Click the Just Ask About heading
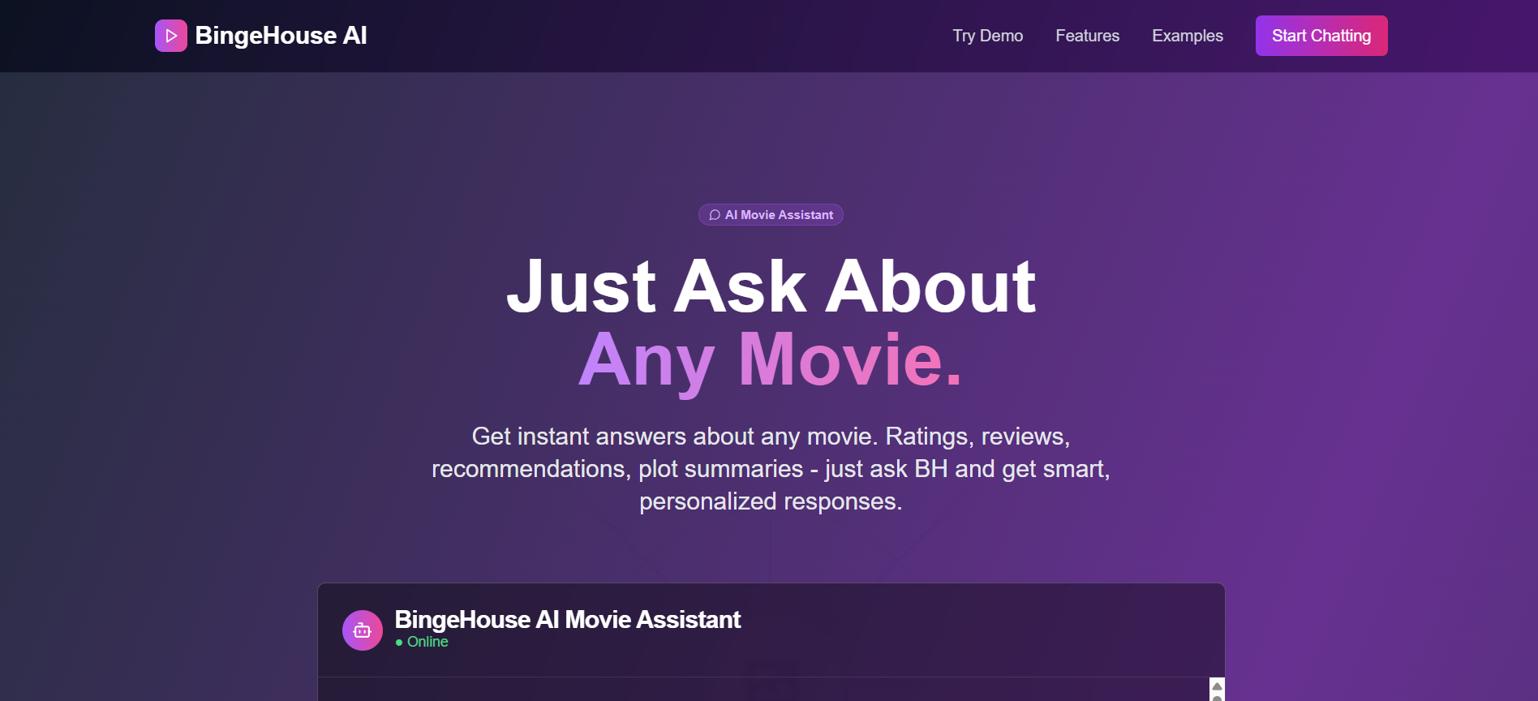The width and height of the screenshot is (1538, 701). pyautogui.click(x=771, y=286)
